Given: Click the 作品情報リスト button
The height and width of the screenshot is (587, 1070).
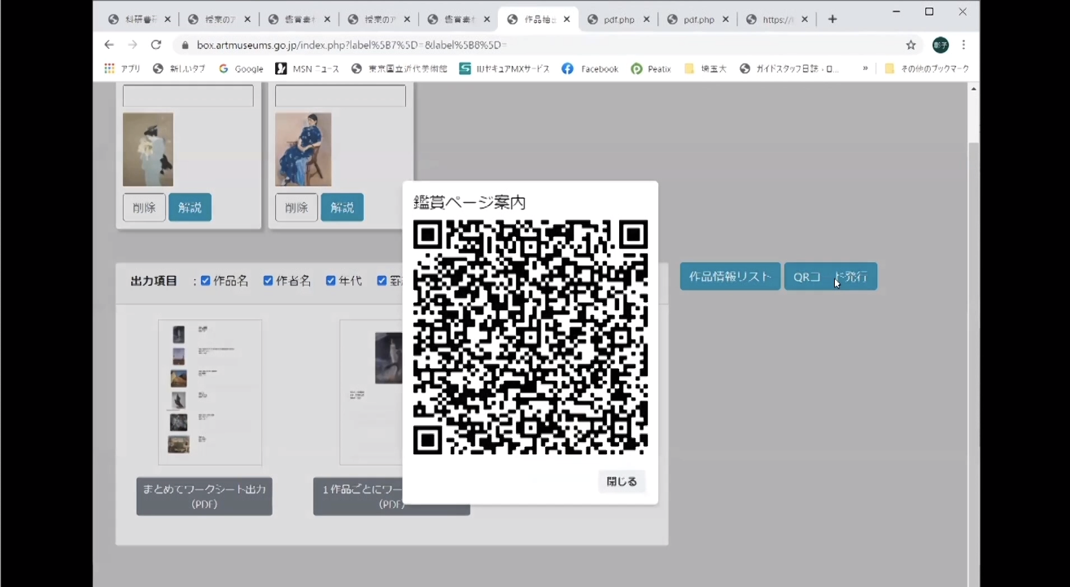Looking at the screenshot, I should (x=730, y=276).
